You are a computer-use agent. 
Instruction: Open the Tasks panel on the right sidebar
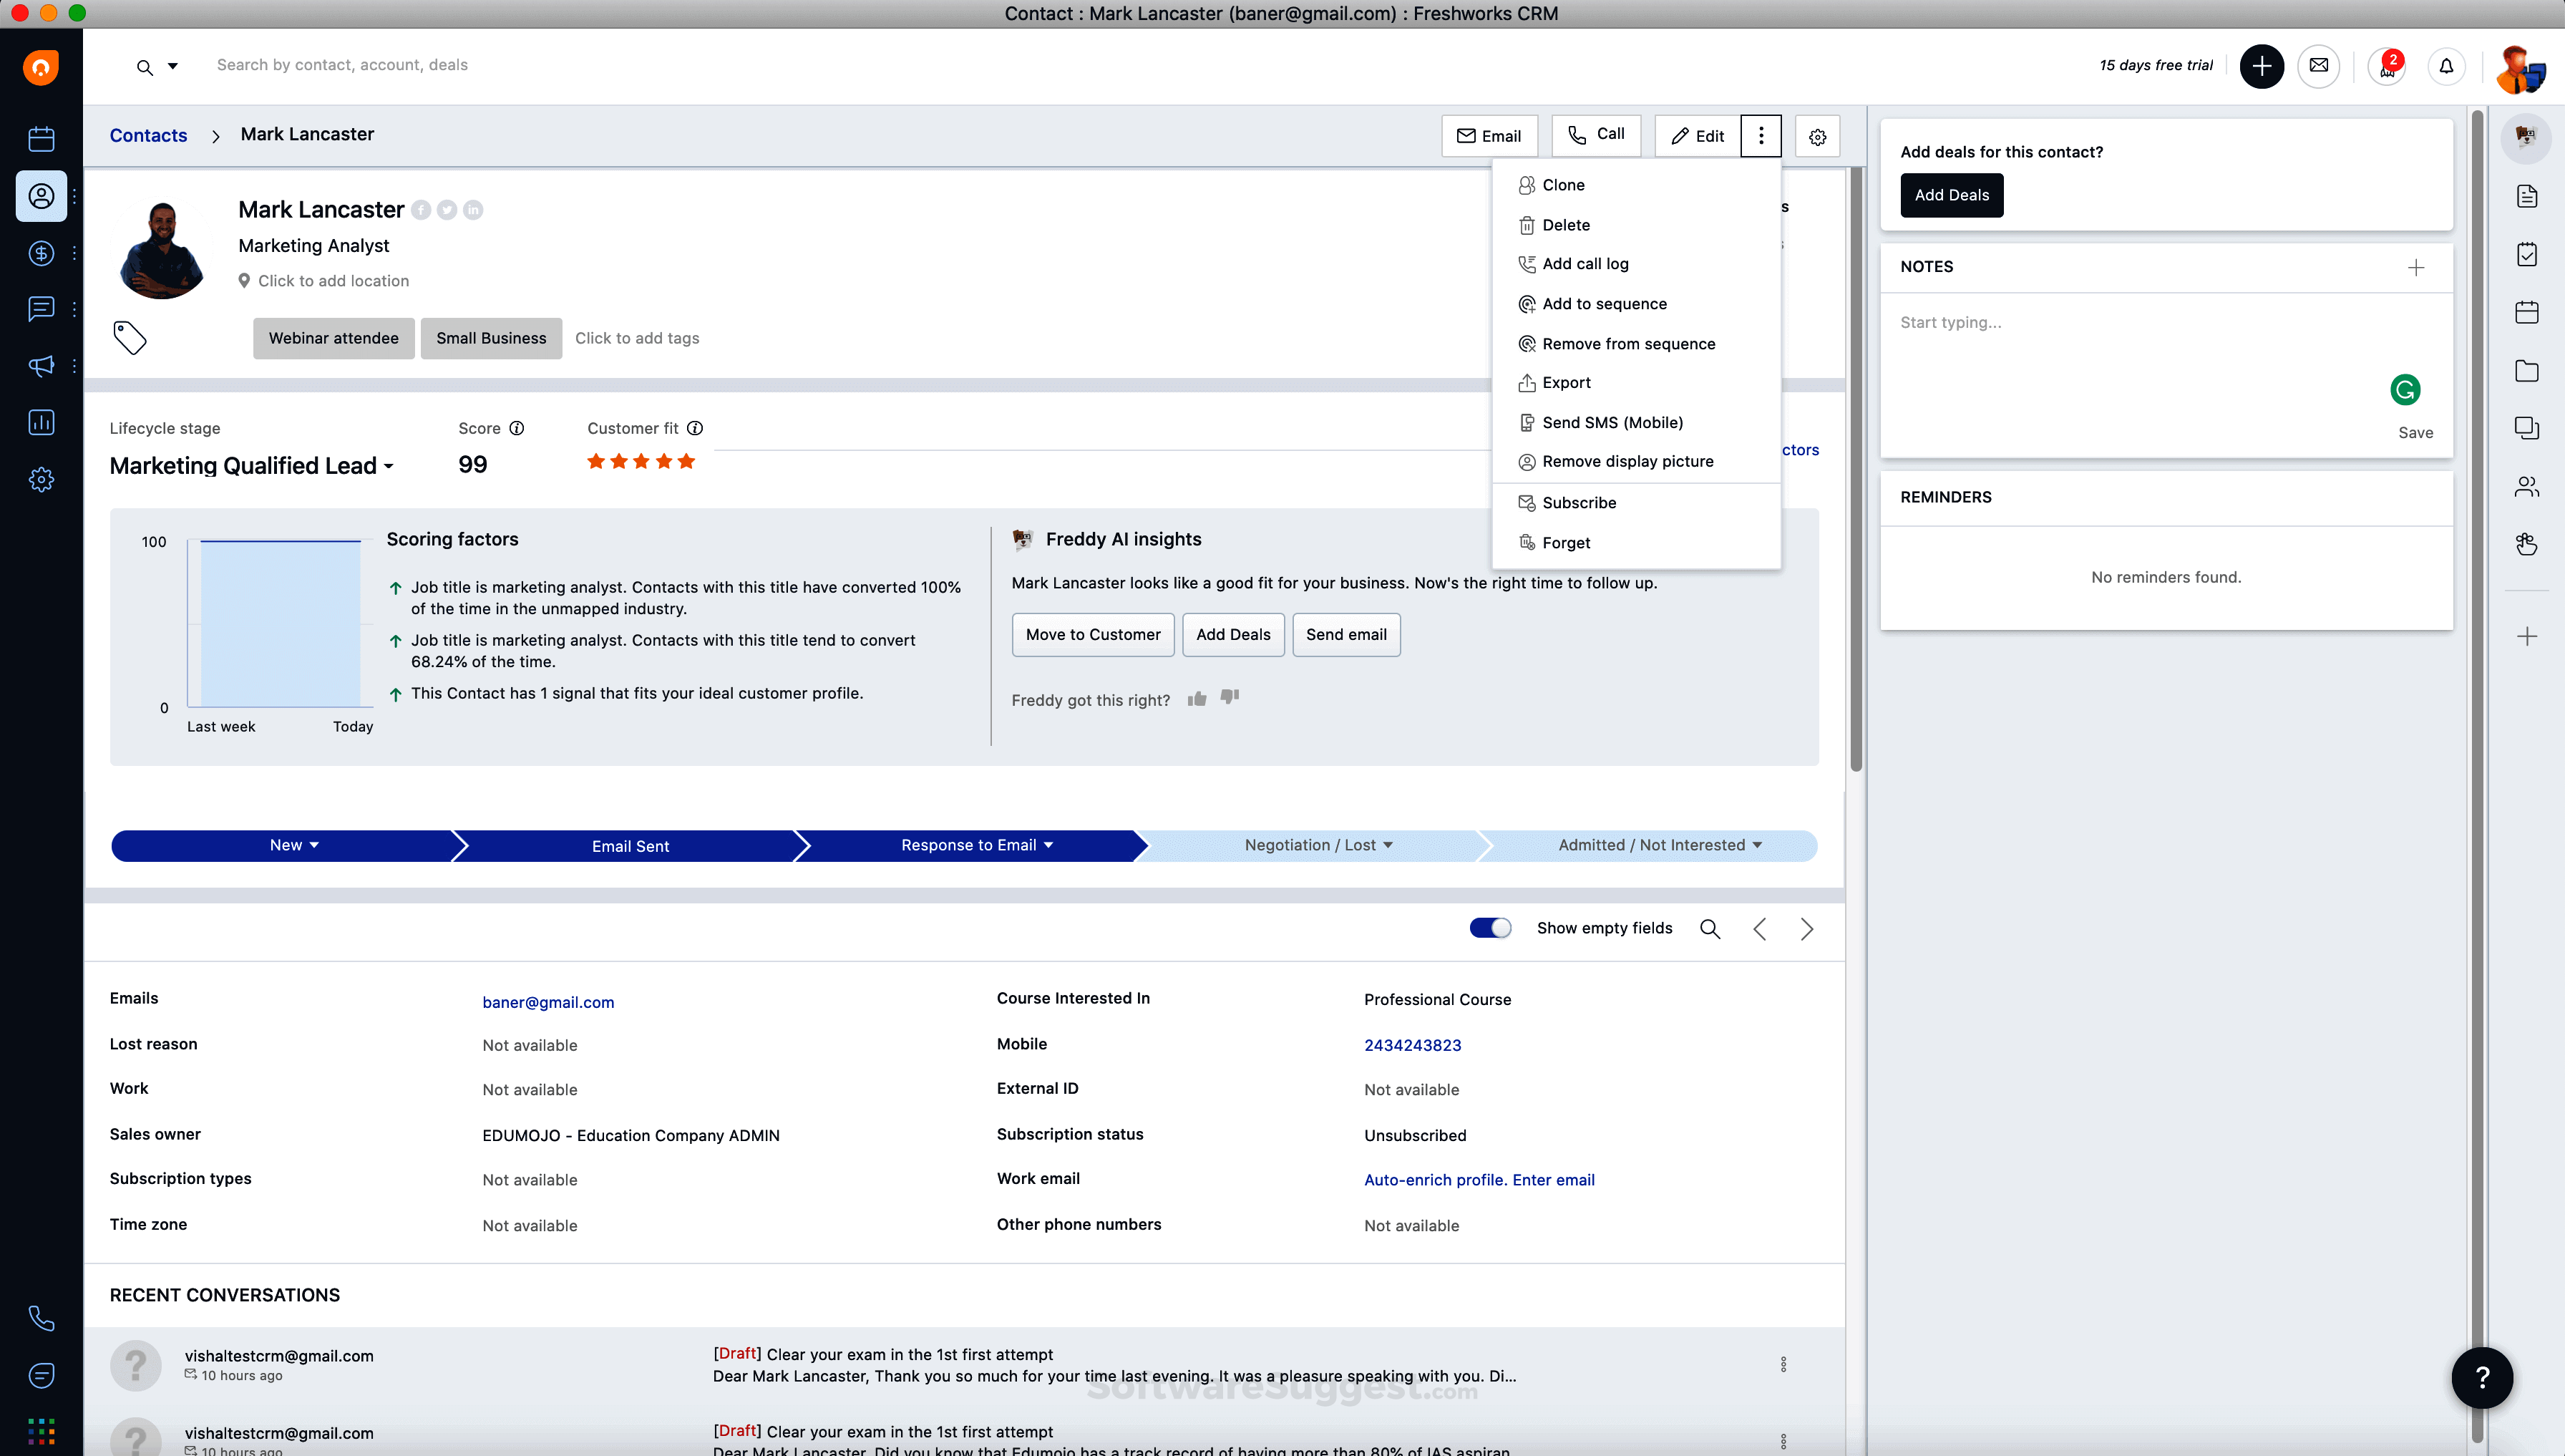pos(2528,254)
